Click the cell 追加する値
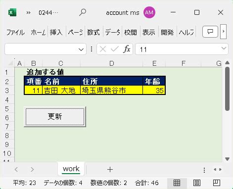This screenshot has width=233, height=189. 45,72
